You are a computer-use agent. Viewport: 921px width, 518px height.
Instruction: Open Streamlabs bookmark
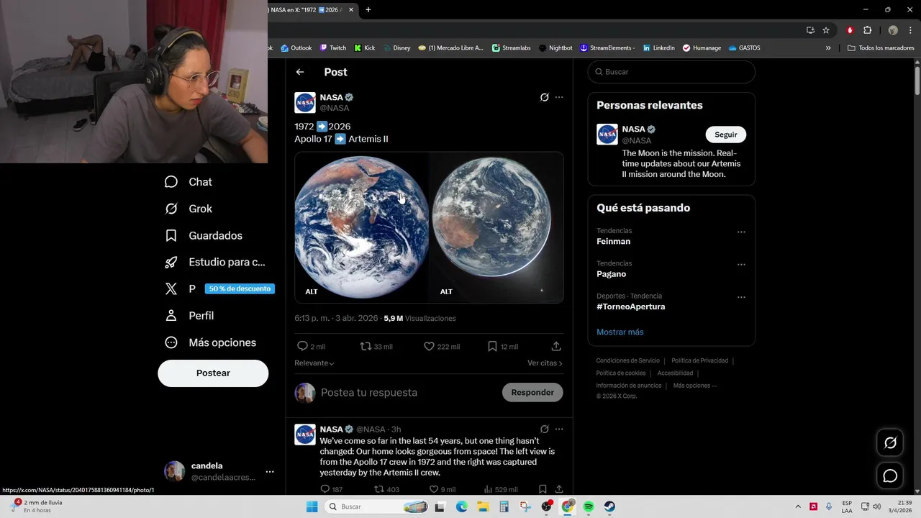point(512,48)
